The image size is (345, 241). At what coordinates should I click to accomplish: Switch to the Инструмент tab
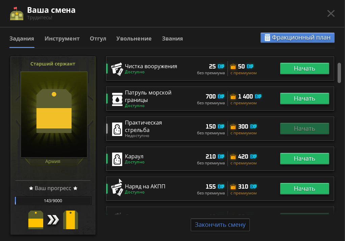click(x=62, y=39)
